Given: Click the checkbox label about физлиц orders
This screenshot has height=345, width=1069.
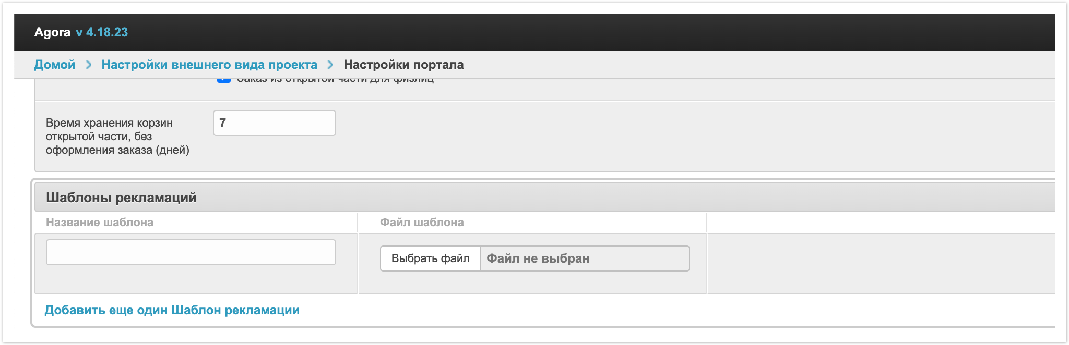Looking at the screenshot, I should [x=335, y=81].
